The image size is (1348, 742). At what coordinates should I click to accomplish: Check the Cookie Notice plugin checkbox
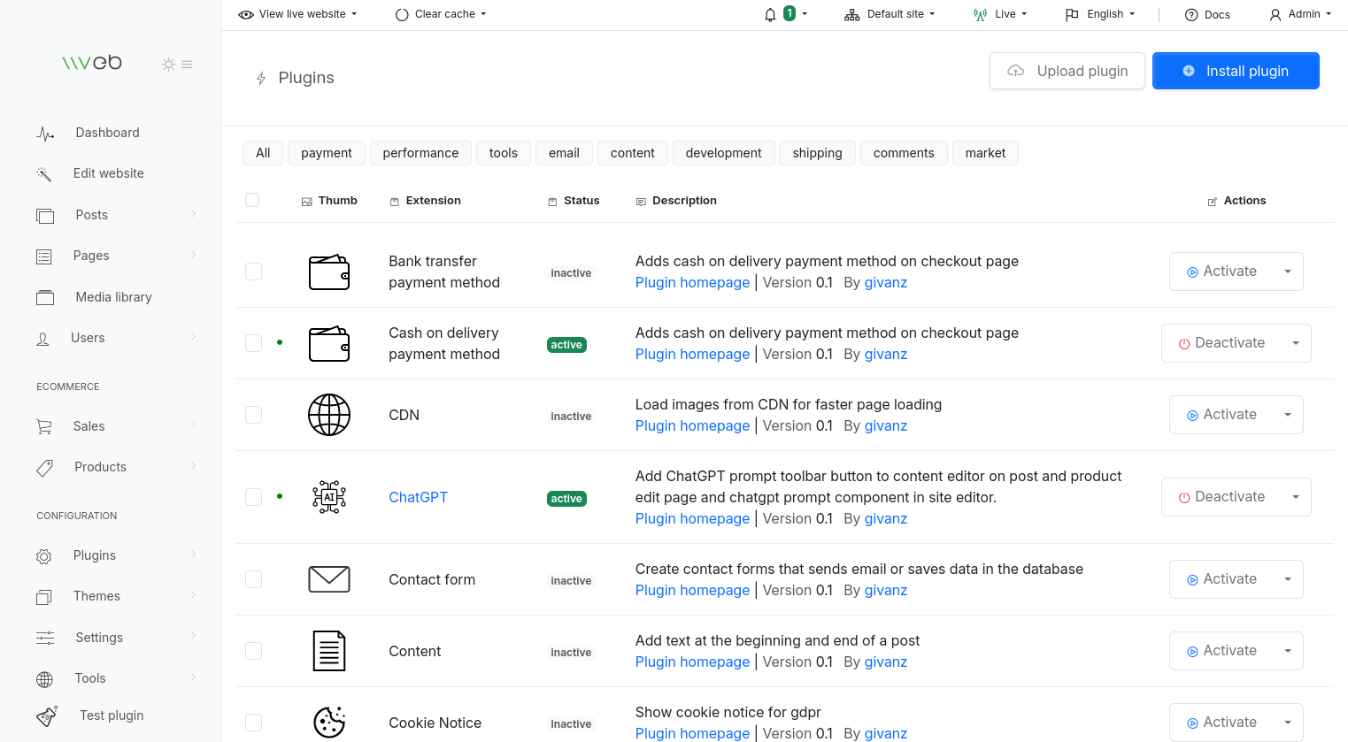click(x=253, y=723)
